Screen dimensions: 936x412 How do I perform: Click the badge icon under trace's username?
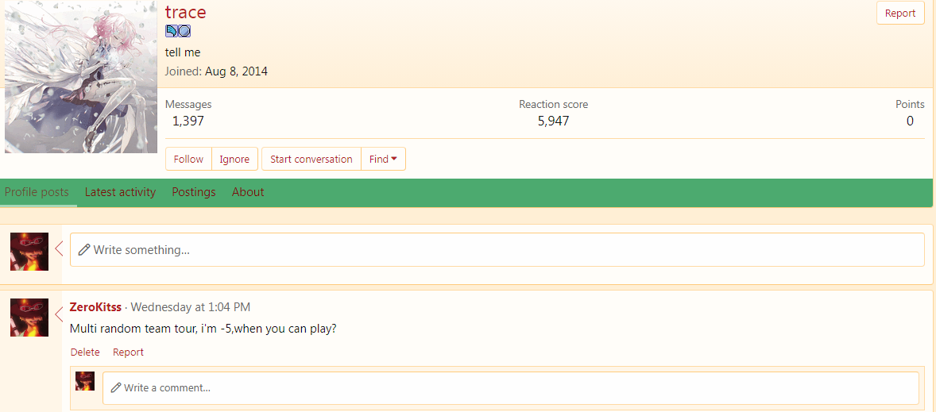coord(178,32)
